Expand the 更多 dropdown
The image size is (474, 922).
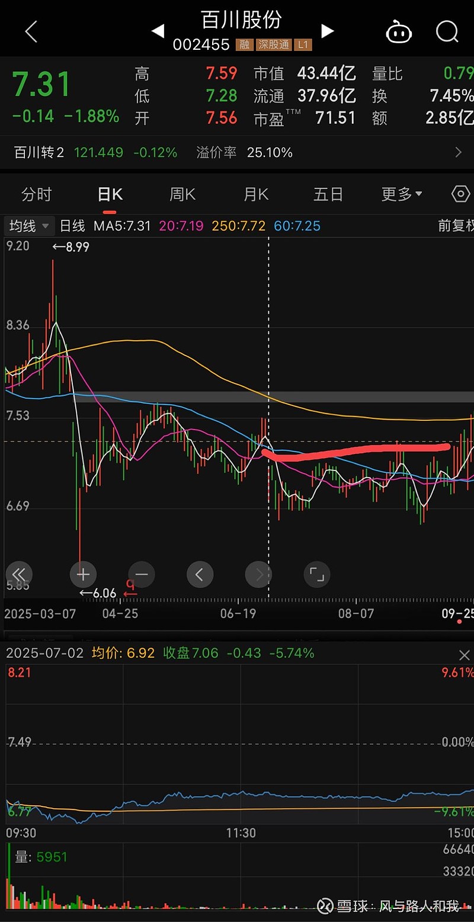[x=402, y=194]
